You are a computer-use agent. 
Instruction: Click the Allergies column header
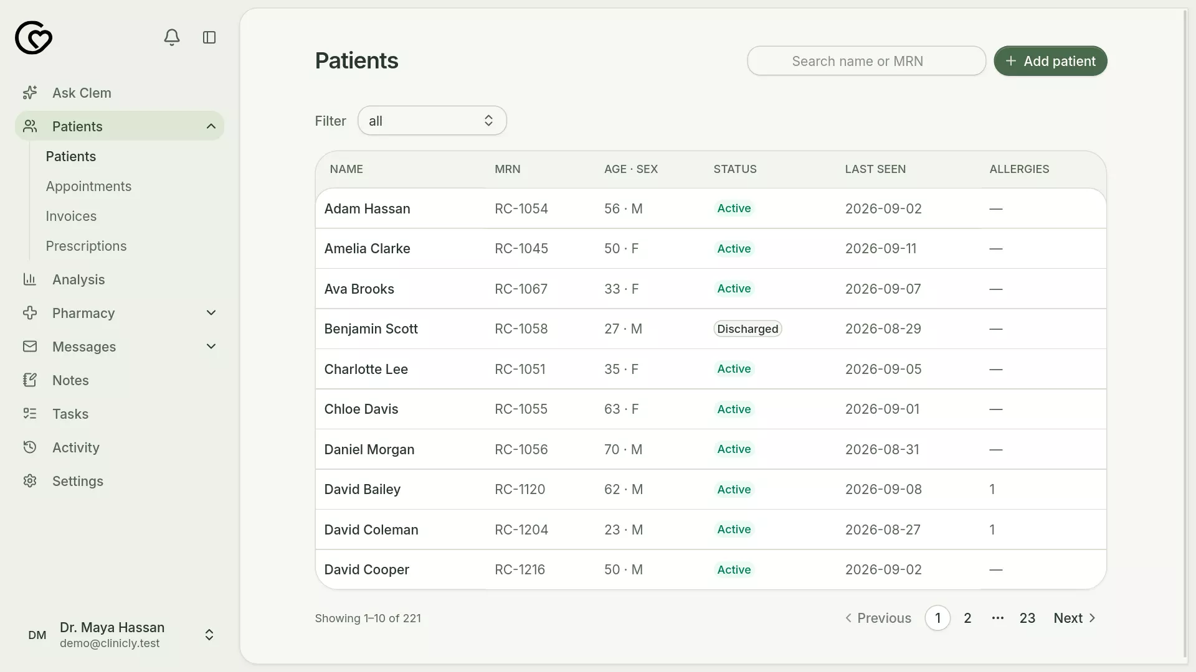tap(1019, 169)
